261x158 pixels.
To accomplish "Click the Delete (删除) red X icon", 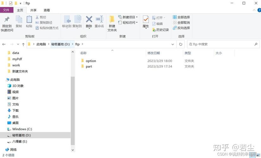I will [89, 19].
